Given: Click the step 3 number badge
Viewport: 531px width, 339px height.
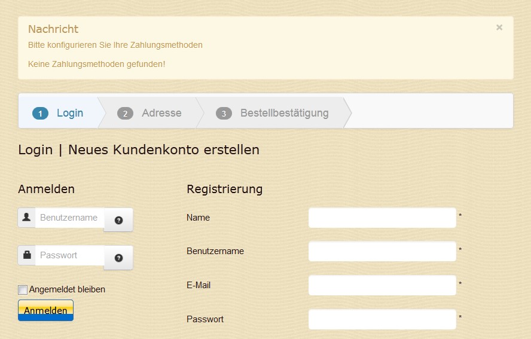Looking at the screenshot, I should (x=224, y=114).
